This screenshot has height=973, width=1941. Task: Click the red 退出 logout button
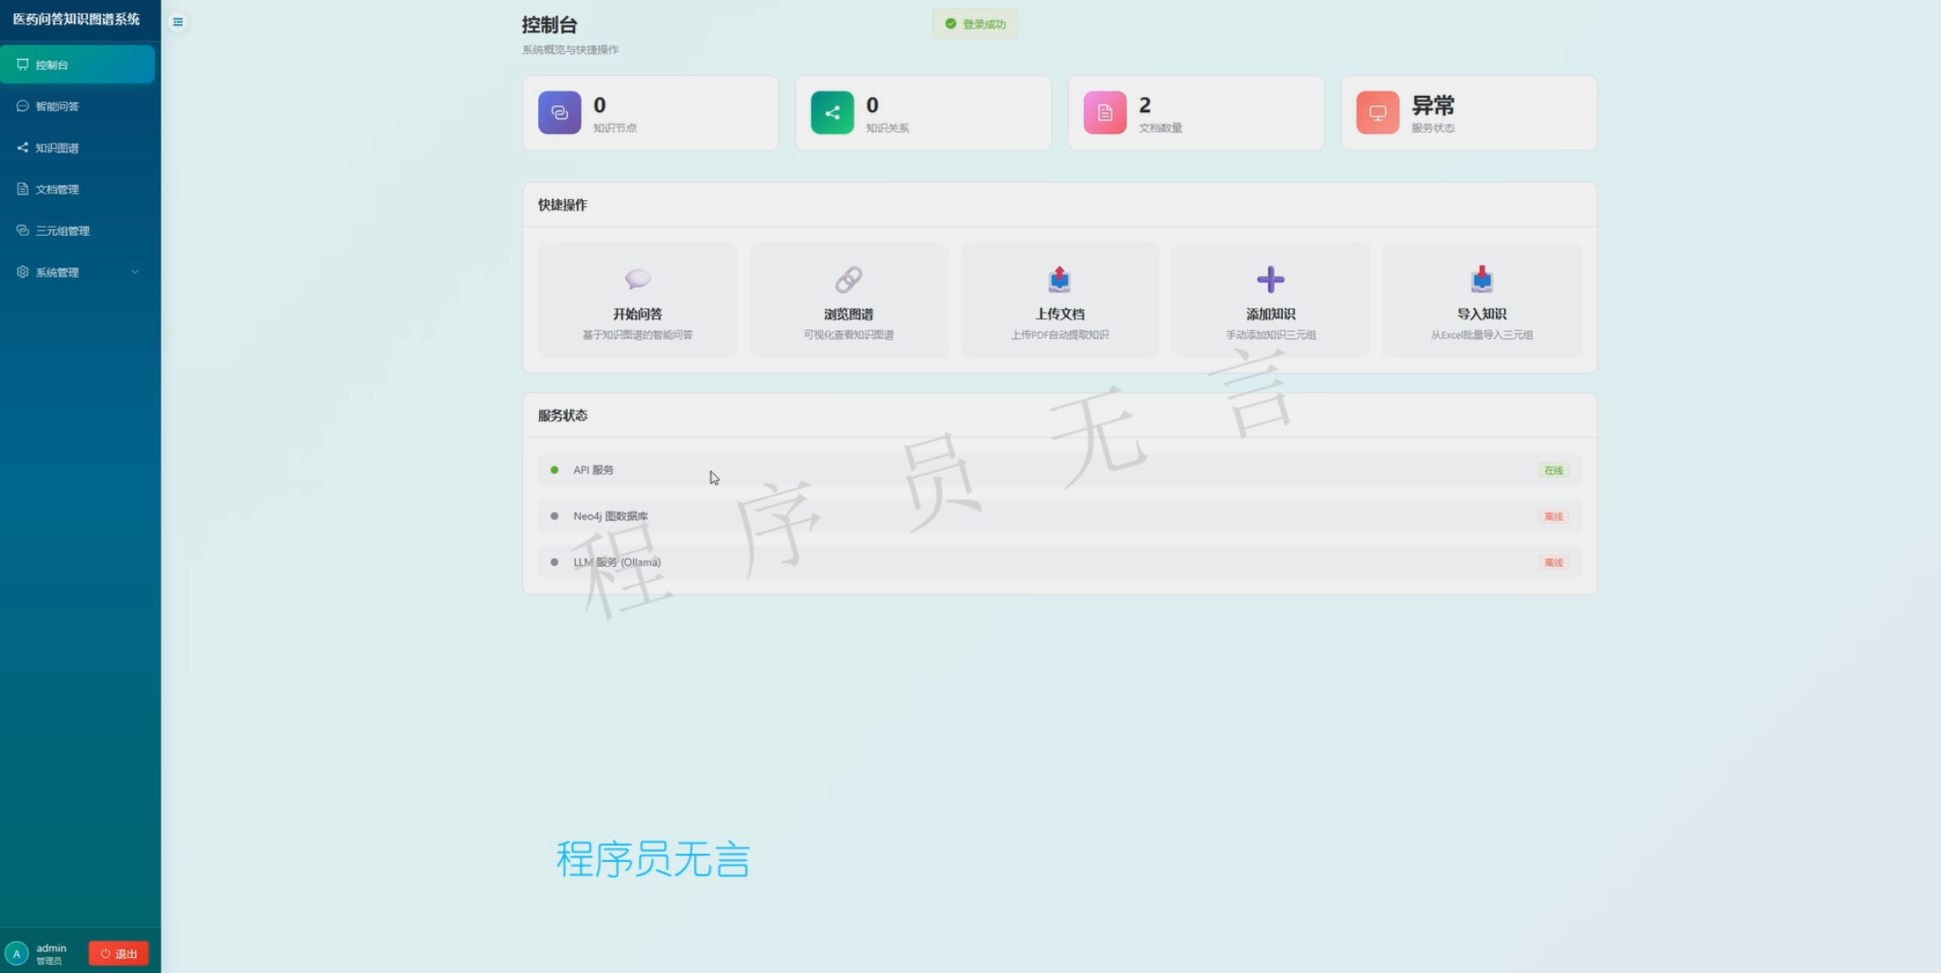pyautogui.click(x=118, y=953)
